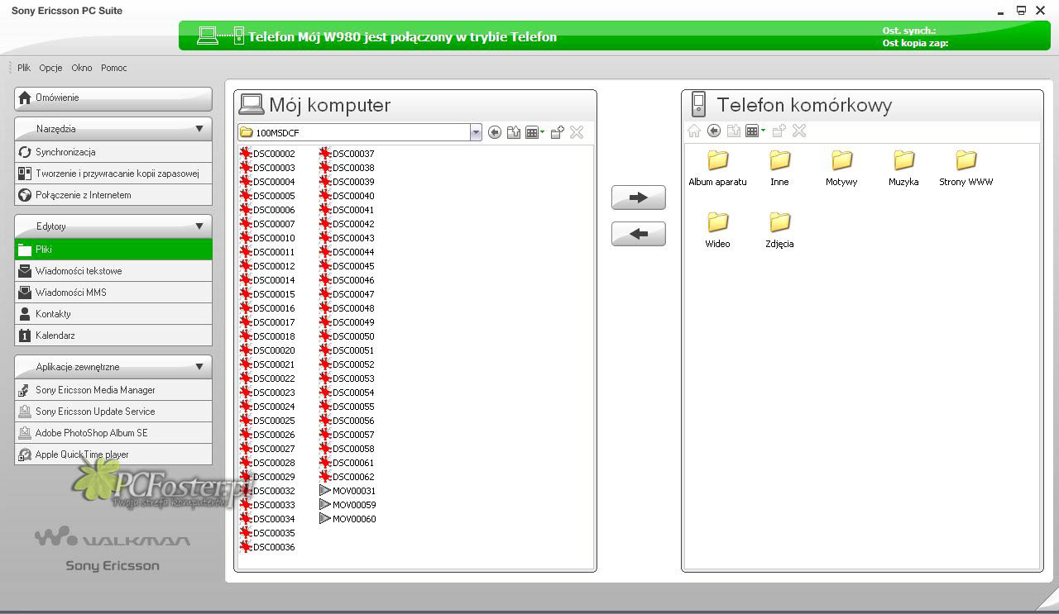Open the Kalendarz editor
The height and width of the screenshot is (614, 1059).
113,336
